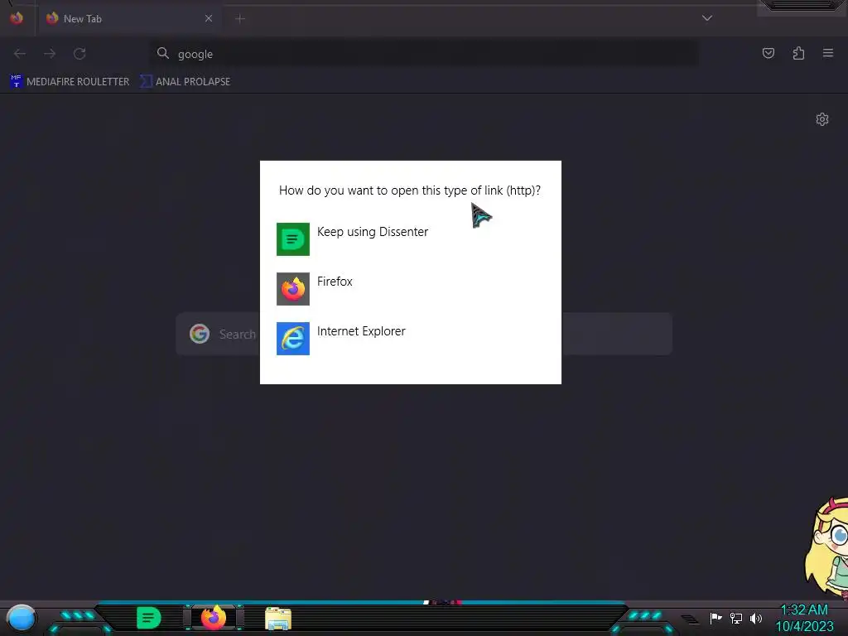Screen dimensions: 848x636
Task: Click the address bar magnifier icon
Action: pos(163,53)
